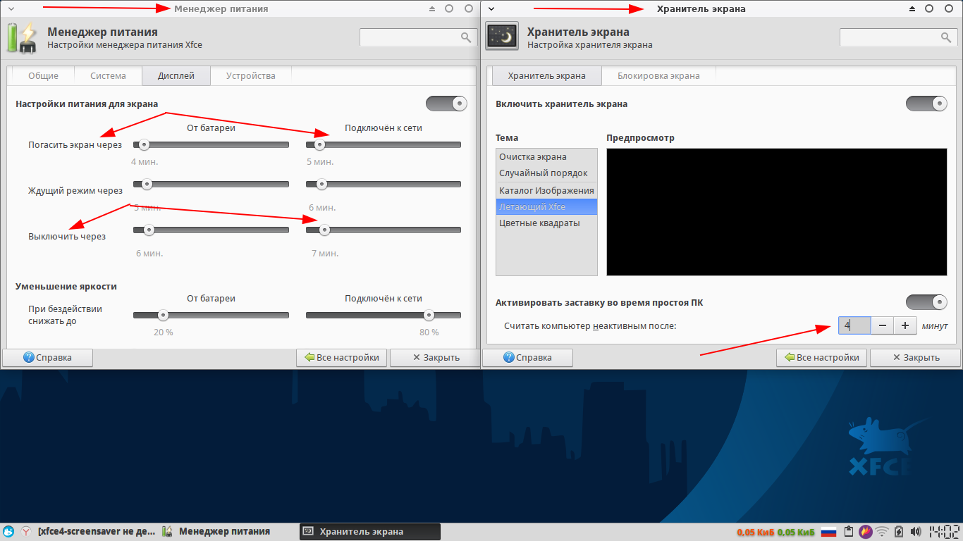Choose the Каталог Изображения theme
Image resolution: width=963 pixels, height=541 pixels.
[x=546, y=191]
